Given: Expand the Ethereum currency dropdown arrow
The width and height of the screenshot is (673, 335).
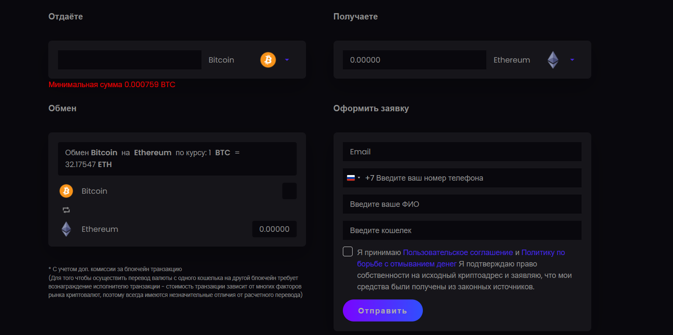Looking at the screenshot, I should click(x=572, y=60).
